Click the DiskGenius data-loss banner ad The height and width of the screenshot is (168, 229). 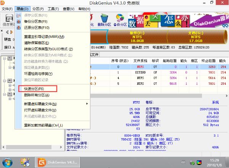point(179,20)
